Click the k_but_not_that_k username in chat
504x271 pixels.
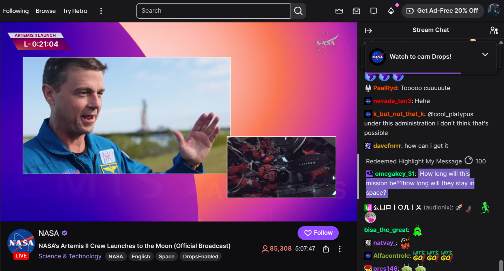399,114
